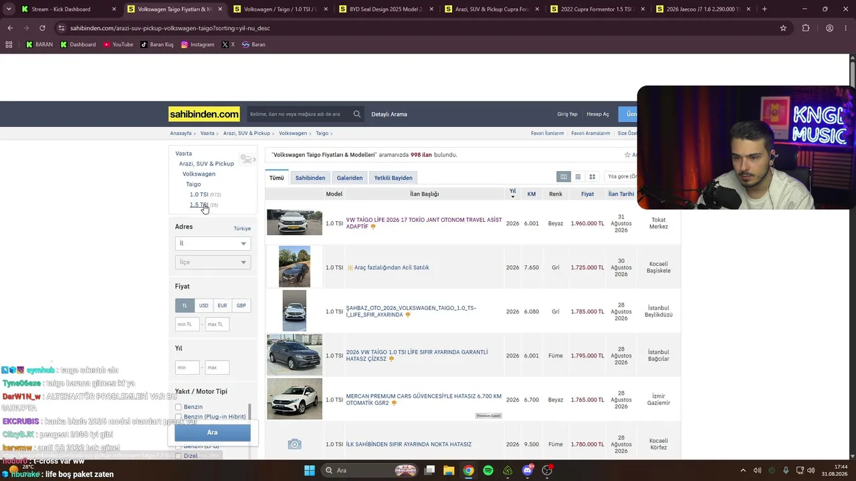
Task: Select USD currency toggle
Action: coord(203,305)
